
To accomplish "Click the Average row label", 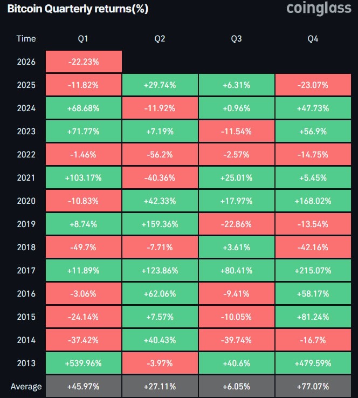I will point(26,386).
